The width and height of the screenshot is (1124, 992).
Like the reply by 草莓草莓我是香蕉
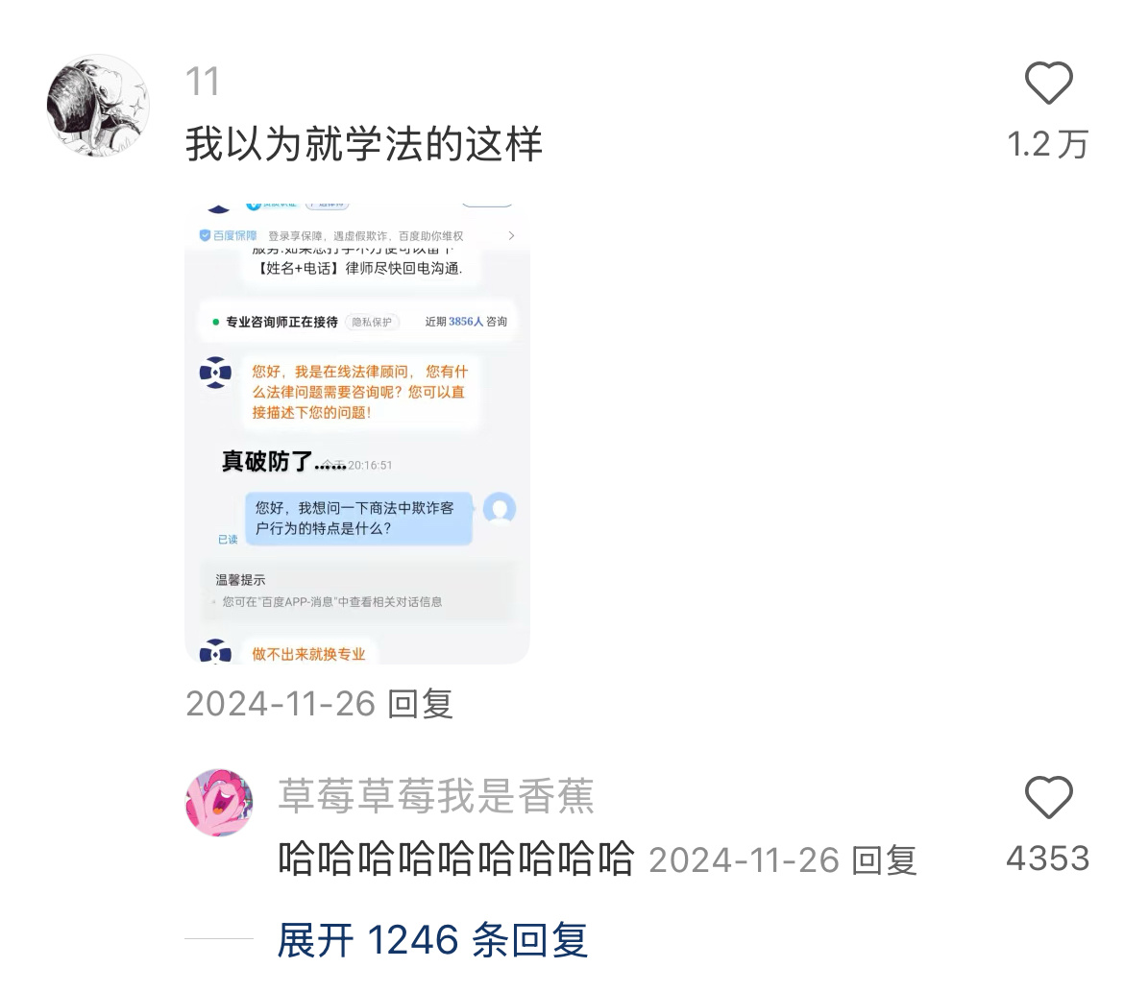tap(1048, 797)
